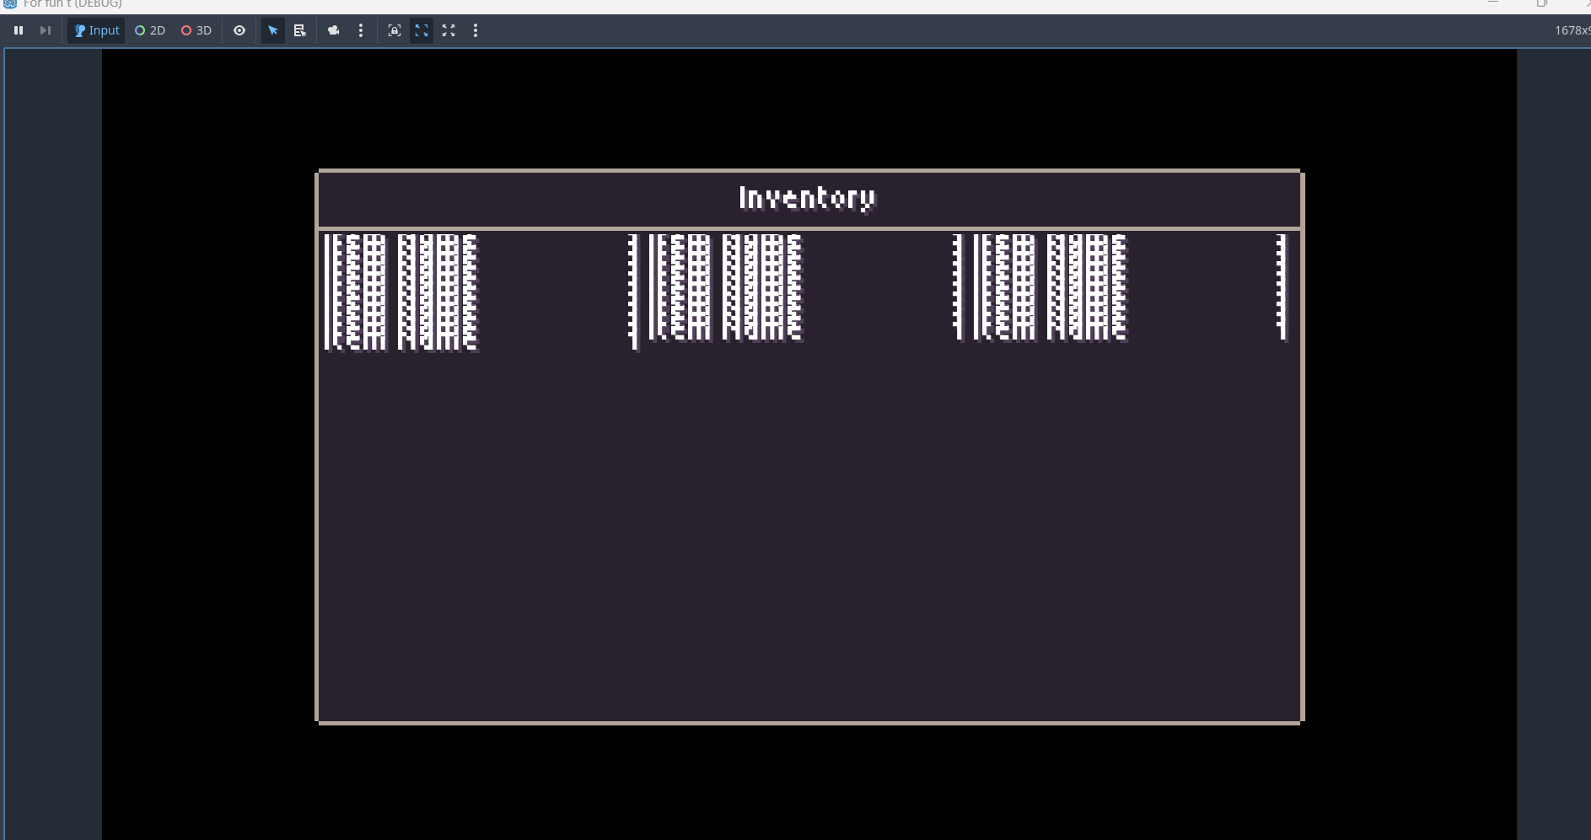Click the Inventory title header

[808, 198]
